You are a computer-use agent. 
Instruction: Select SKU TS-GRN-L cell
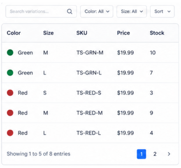coord(89,73)
